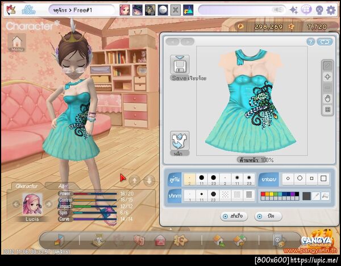Select the dense dot grid pattern brush
This screenshot has height=266, width=341.
pos(237,196)
